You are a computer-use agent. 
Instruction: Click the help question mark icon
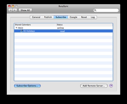pos(111,86)
